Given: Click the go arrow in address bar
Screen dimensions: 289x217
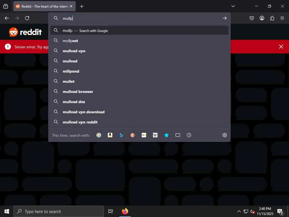Looking at the screenshot, I should [x=224, y=18].
